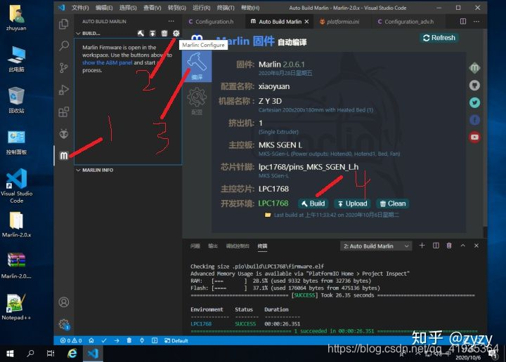Open the 文件(F) menu
Screen dimensions: 506x362
click(80, 8)
